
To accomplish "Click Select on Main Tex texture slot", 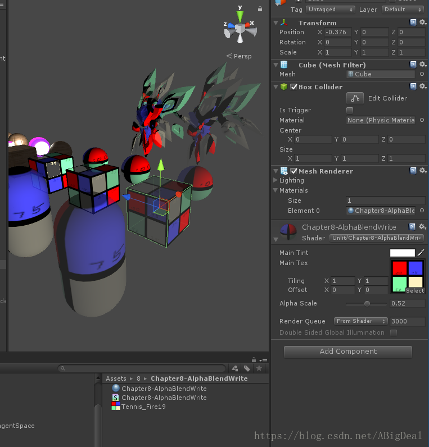I will click(415, 290).
